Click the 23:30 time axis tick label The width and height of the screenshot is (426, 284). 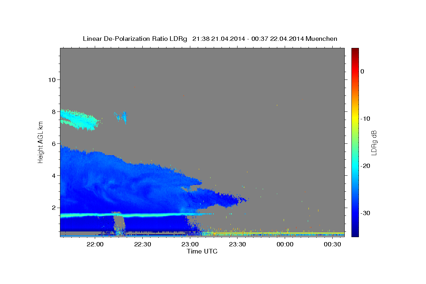point(237,244)
